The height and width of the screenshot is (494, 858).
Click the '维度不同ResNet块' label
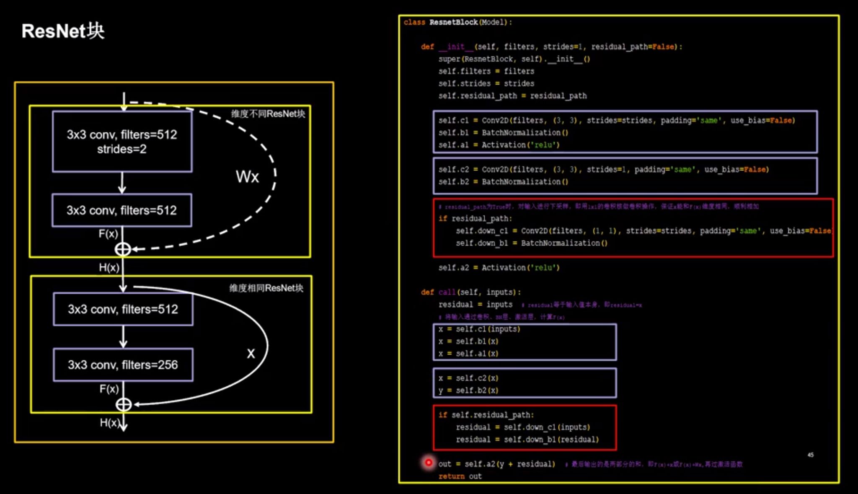[268, 114]
